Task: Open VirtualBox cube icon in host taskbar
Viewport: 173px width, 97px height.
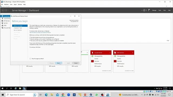Action: coord(91,95)
